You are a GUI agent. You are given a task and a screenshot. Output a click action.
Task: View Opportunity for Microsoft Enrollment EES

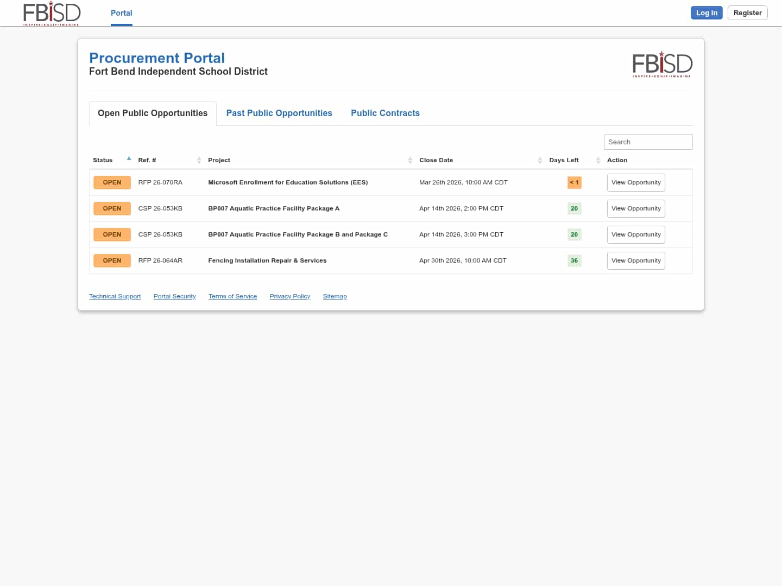(x=635, y=183)
